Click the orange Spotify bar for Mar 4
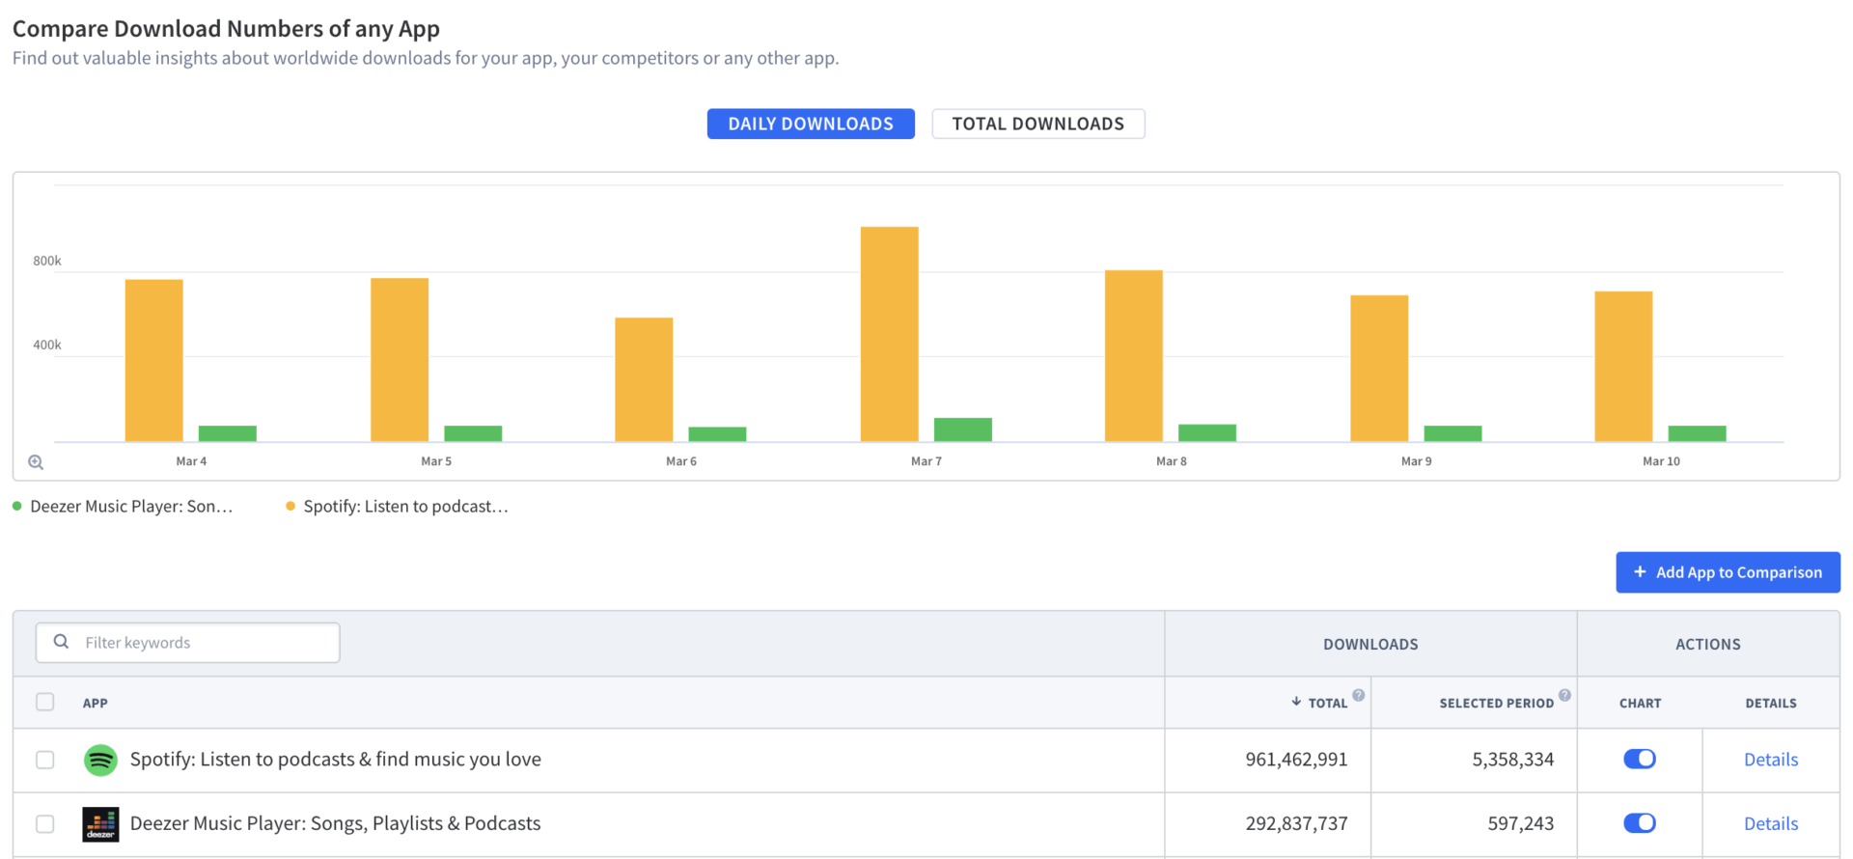 pyautogui.click(x=154, y=361)
